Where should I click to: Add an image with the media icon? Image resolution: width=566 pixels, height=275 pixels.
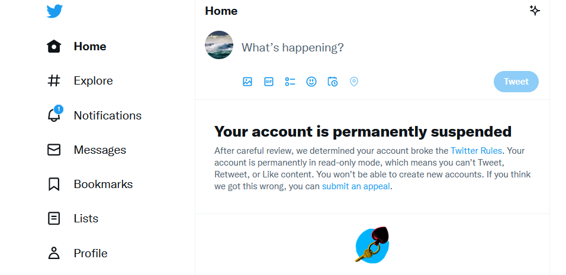247,82
